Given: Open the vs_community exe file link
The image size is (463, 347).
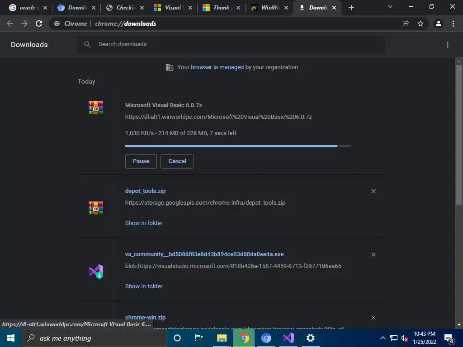Looking at the screenshot, I should click(x=204, y=254).
